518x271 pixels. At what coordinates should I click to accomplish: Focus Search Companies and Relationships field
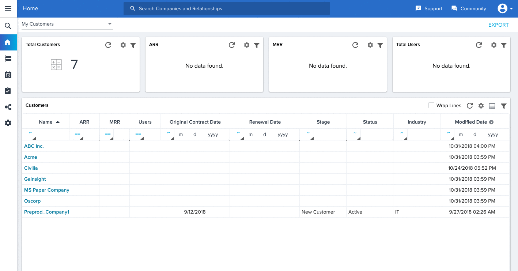pos(227,8)
